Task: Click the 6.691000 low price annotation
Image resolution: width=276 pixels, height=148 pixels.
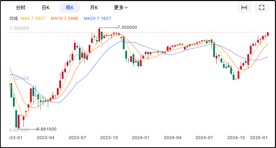Action: click(x=47, y=129)
